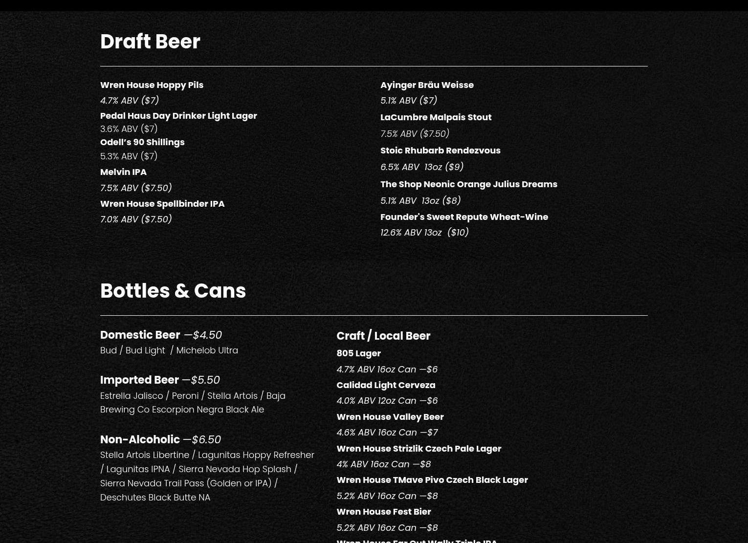Image resolution: width=748 pixels, height=543 pixels.
Task: Select Wren House Spellbinder IPA
Action: (162, 204)
